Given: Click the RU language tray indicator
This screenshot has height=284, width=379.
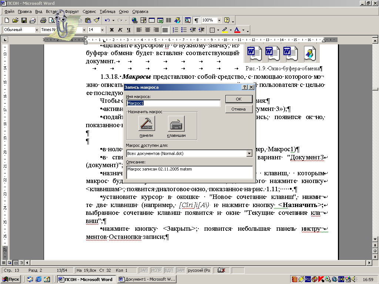Looking at the screenshot, I should tap(308, 280).
